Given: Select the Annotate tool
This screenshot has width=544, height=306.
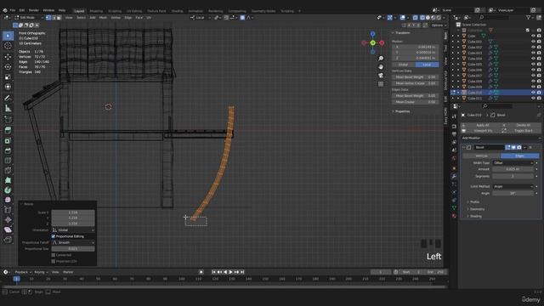Looking at the screenshot, I should tap(8, 99).
